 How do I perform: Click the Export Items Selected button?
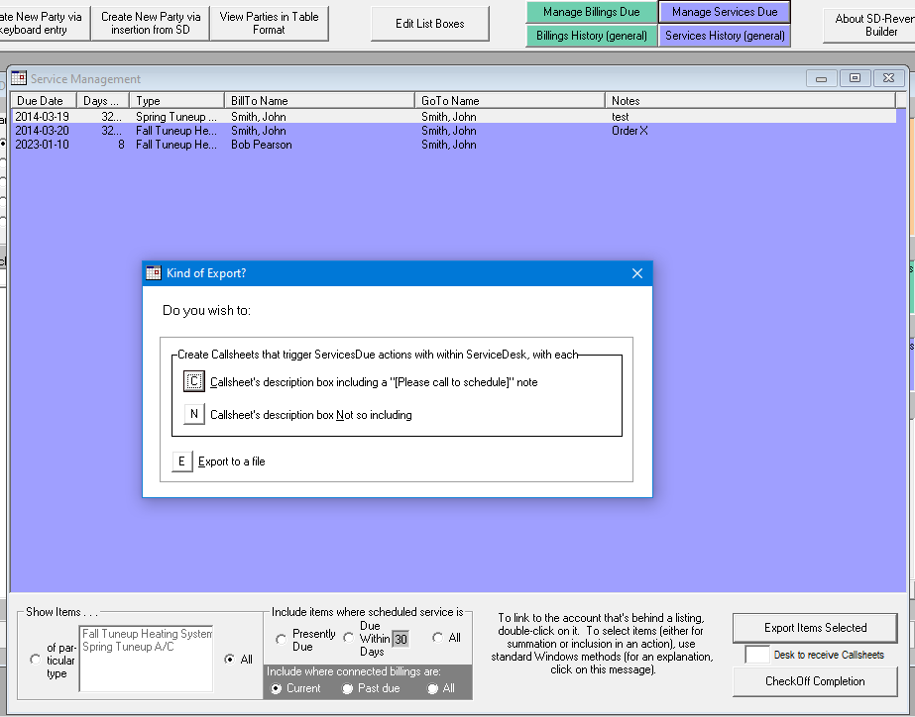pyautogui.click(x=815, y=628)
